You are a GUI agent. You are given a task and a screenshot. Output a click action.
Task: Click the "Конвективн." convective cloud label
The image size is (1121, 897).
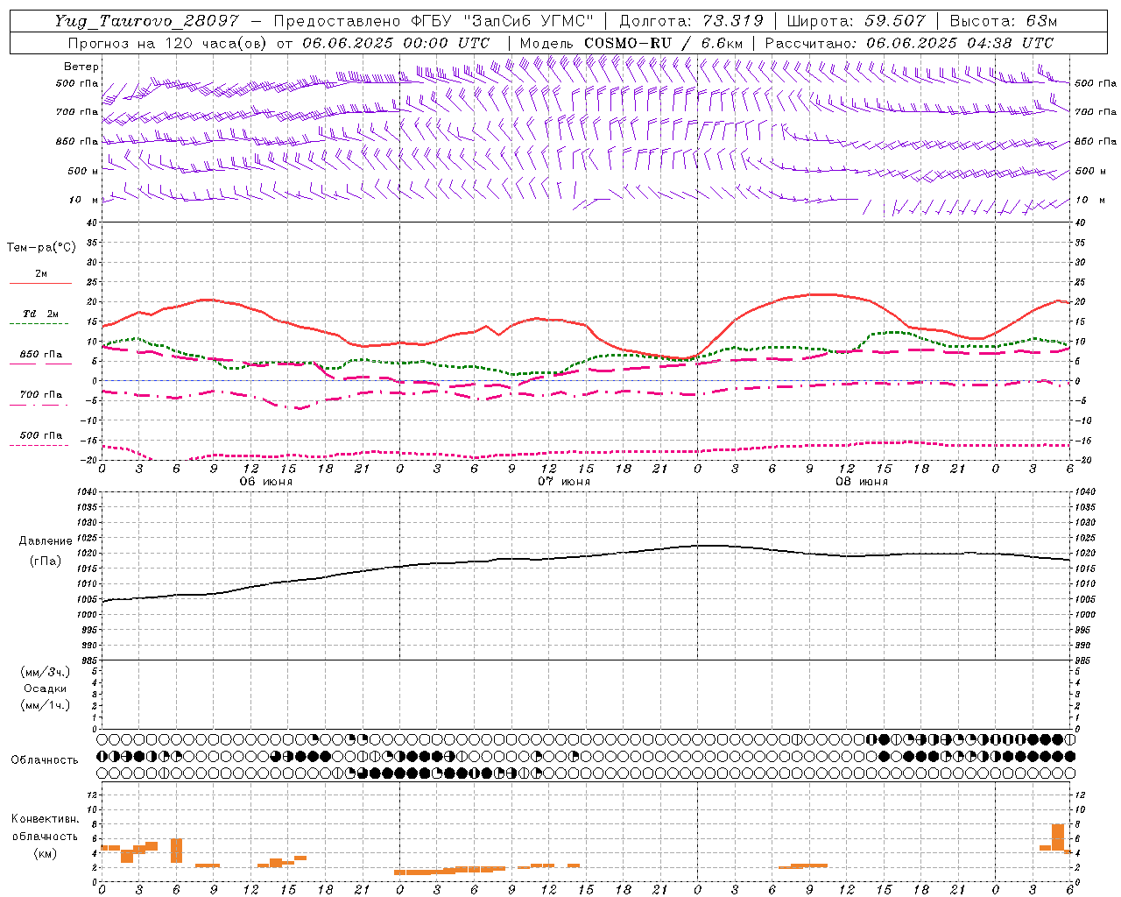coord(46,819)
